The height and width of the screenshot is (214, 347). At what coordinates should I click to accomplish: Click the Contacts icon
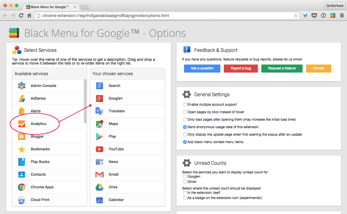tap(22, 175)
